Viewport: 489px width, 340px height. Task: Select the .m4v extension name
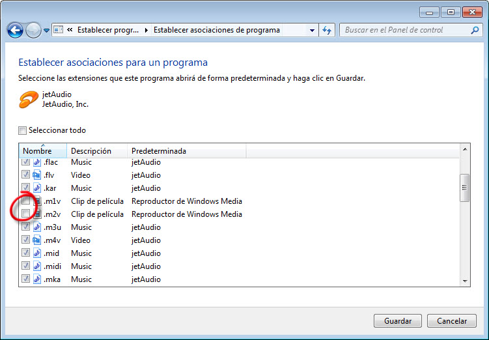click(x=52, y=240)
